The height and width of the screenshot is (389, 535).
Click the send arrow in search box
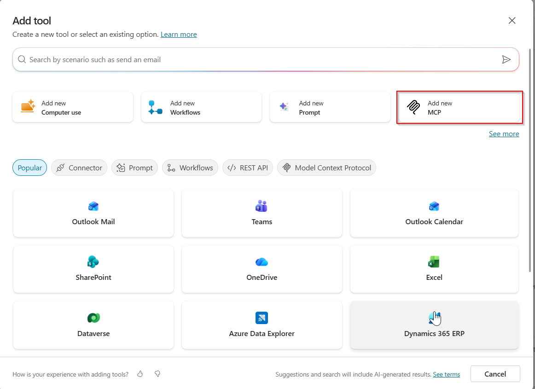point(506,59)
